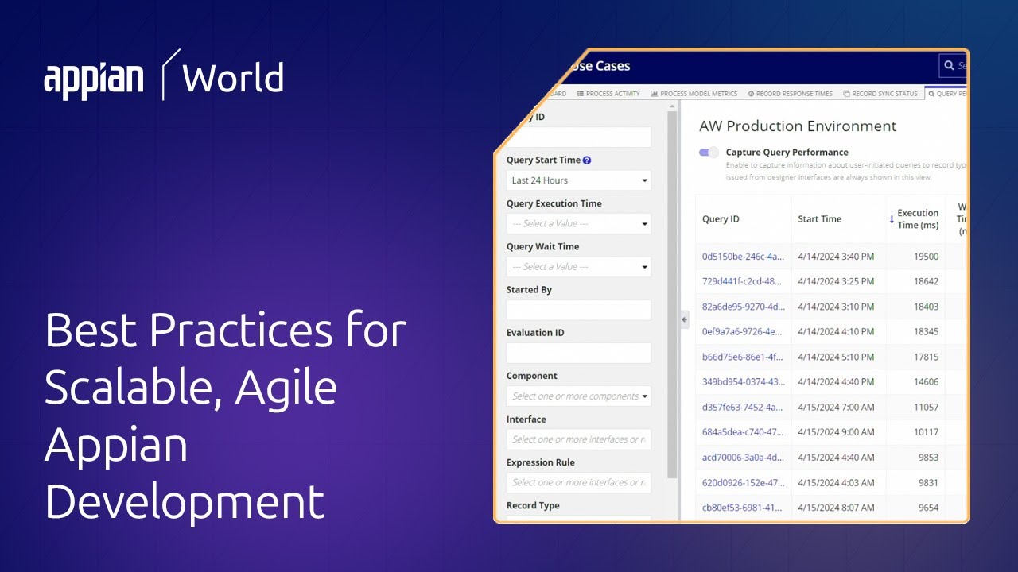The width and height of the screenshot is (1018, 572).
Task: Click the Expression Rule picker field
Action: [x=579, y=482]
